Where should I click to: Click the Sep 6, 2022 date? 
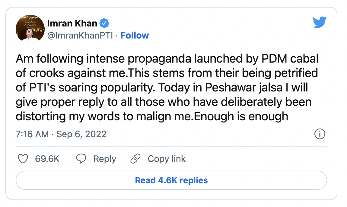click(x=81, y=134)
